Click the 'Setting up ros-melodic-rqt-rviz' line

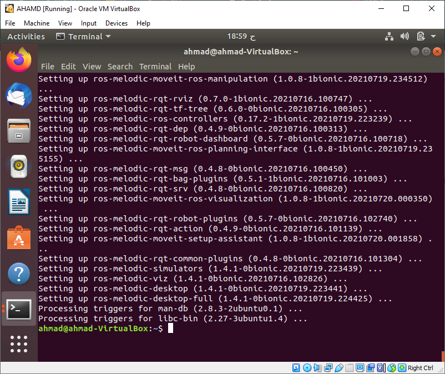tap(205, 99)
